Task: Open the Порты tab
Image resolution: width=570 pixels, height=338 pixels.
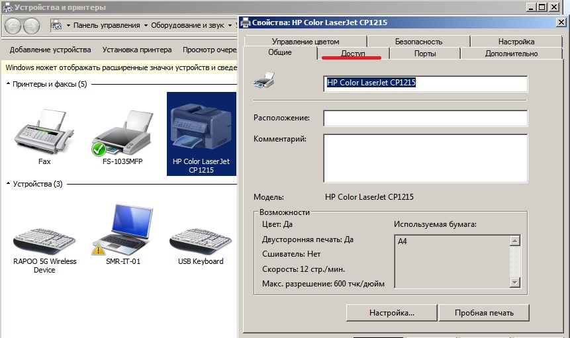Action: (x=425, y=54)
